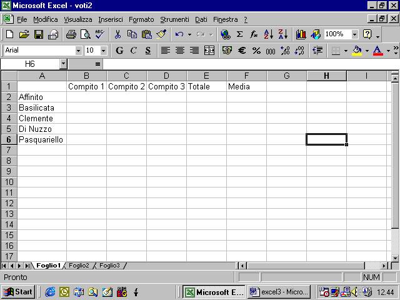Insert hyperlink with the globe icon
The width and height of the screenshot is (400, 300).
[226, 34]
